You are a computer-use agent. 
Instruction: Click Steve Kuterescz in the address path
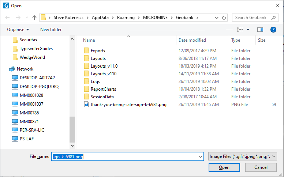(x=69, y=18)
